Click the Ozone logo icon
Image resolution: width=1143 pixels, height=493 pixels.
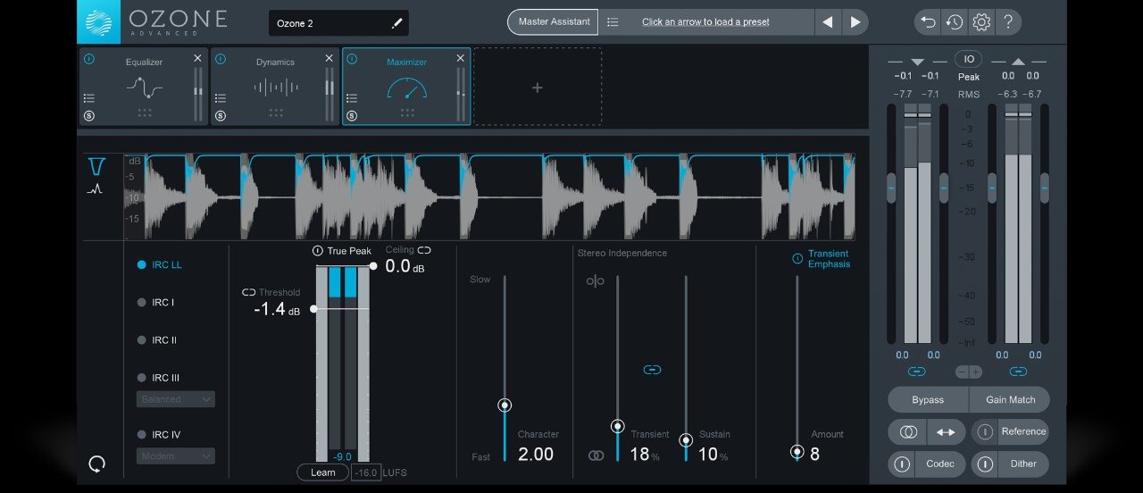[x=98, y=22]
